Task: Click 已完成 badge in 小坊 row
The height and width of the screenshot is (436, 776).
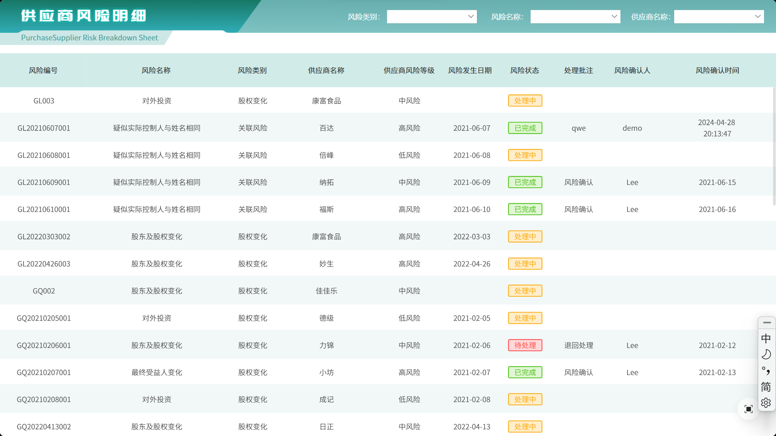Action: [x=525, y=372]
